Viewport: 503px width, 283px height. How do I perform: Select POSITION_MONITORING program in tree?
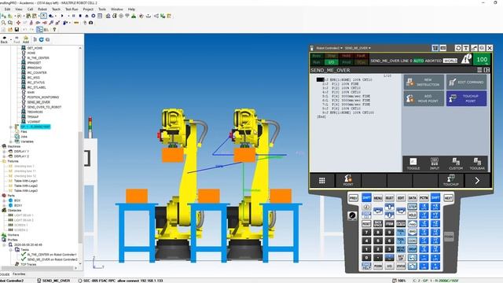43,97
